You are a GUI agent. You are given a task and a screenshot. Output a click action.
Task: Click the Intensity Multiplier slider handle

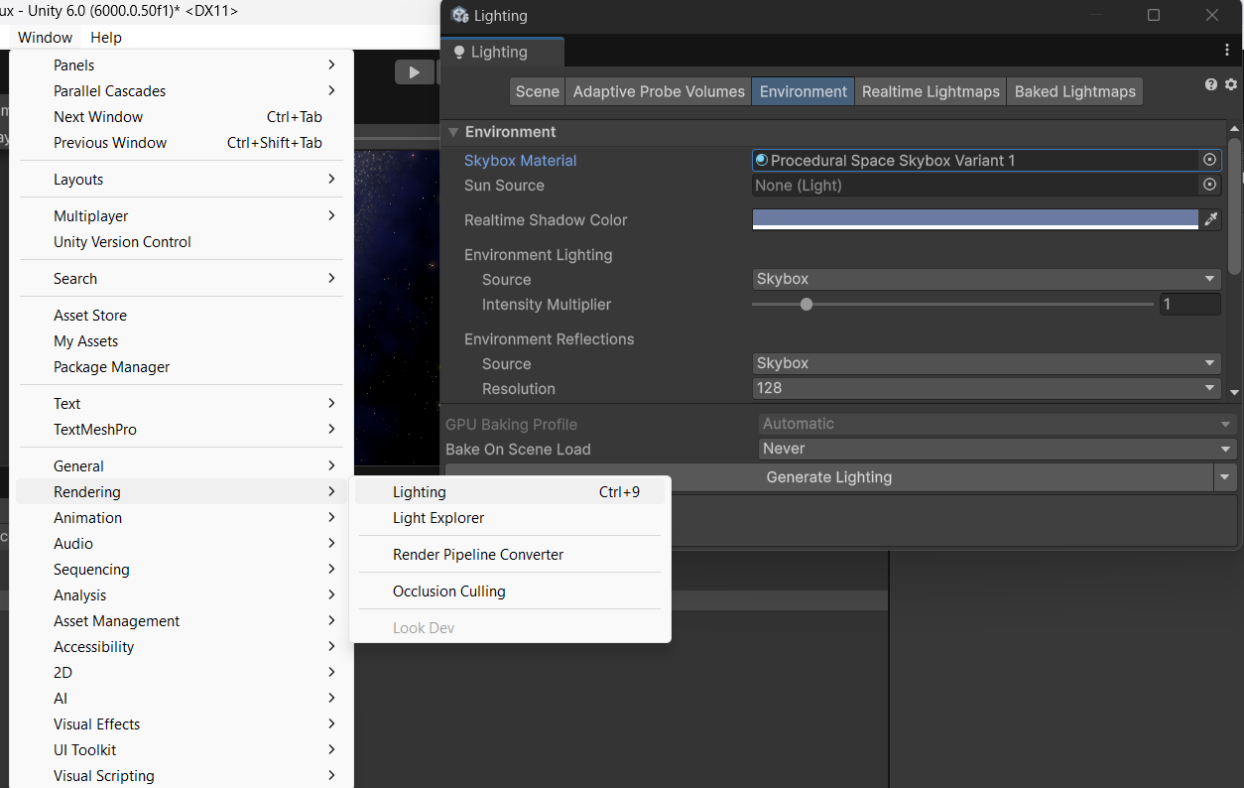coord(807,305)
